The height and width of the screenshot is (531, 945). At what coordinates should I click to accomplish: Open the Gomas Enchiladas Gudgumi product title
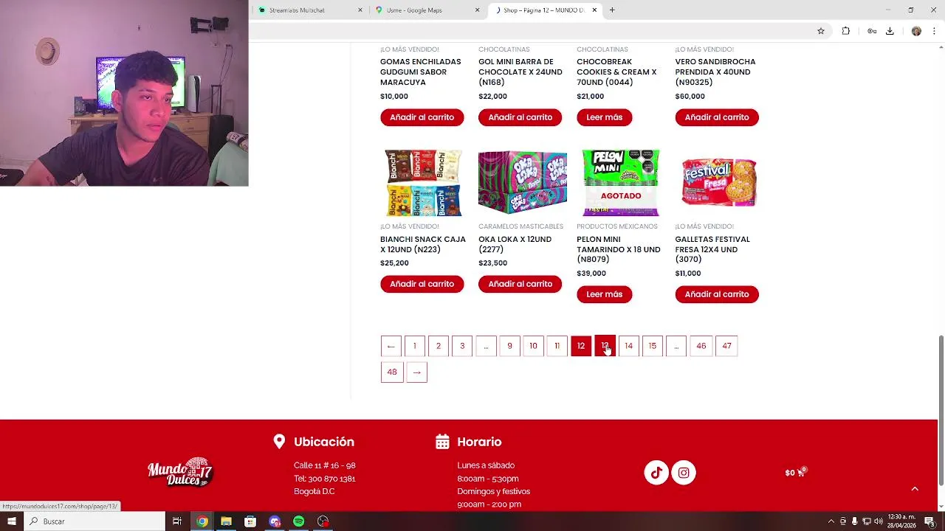pyautogui.click(x=421, y=72)
